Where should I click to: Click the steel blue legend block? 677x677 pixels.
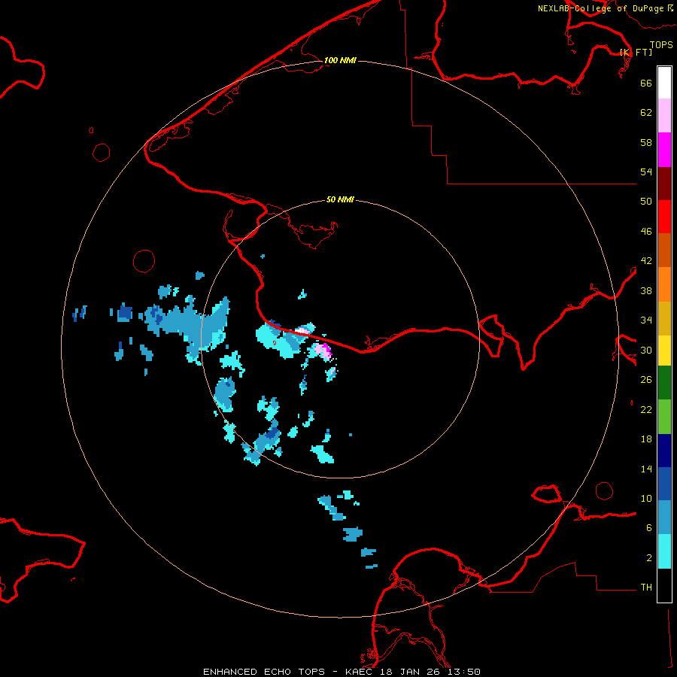coord(664,518)
